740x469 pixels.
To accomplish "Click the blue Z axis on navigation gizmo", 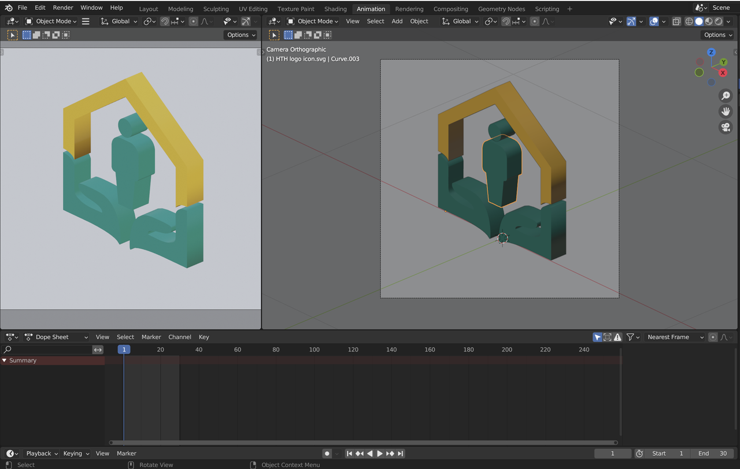I will 711,53.
